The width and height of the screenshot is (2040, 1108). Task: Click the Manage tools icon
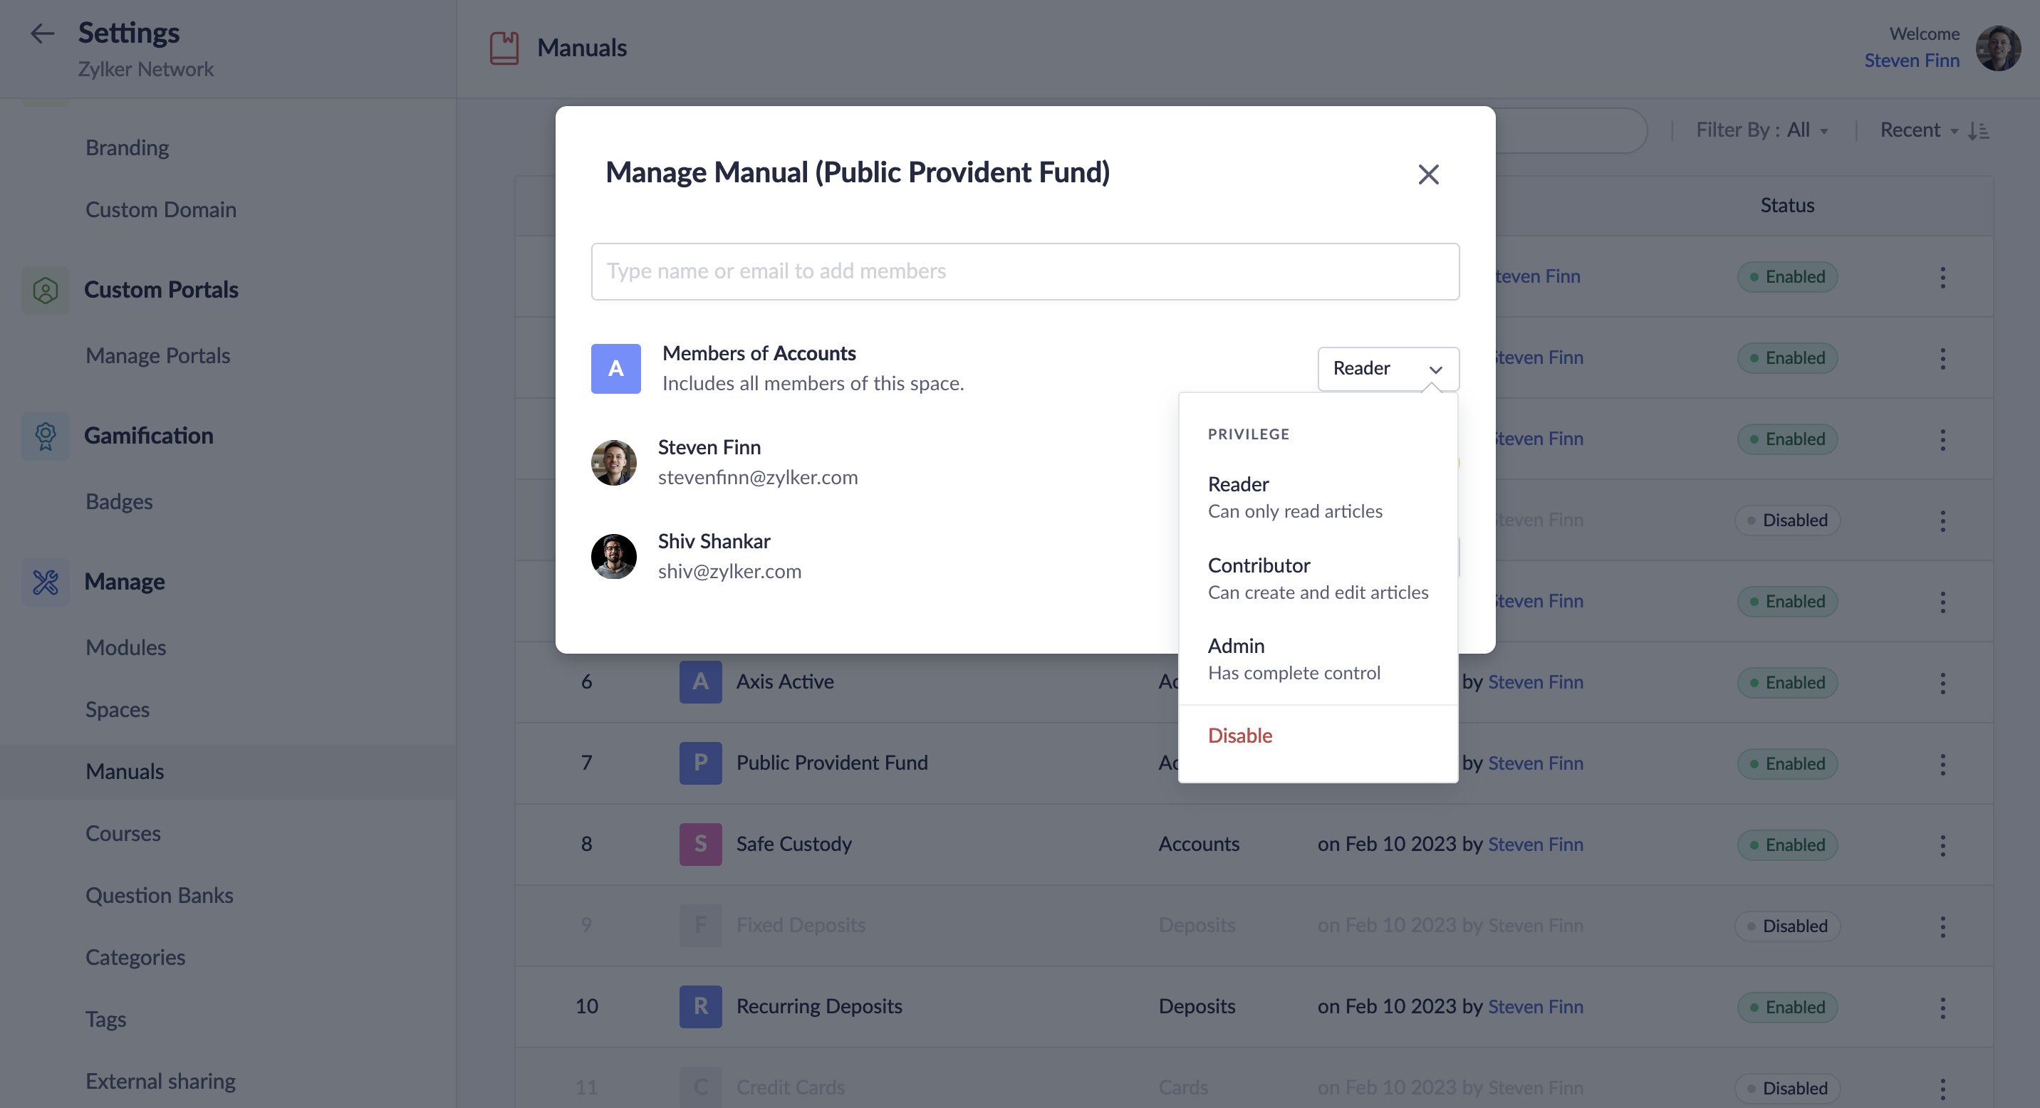[45, 582]
